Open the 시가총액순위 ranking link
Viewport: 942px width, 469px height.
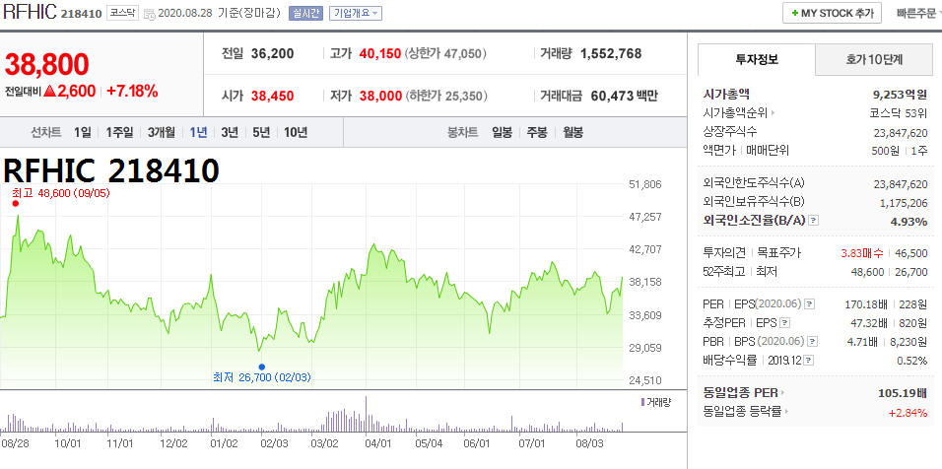(x=739, y=113)
